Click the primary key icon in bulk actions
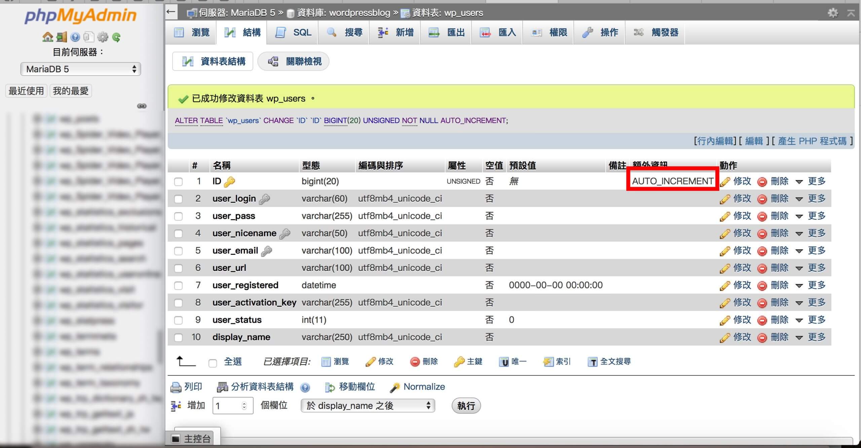Screen dimensions: 861x448 point(459,362)
